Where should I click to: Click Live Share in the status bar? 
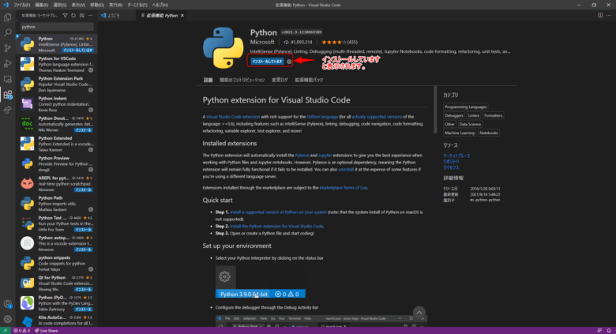(x=47, y=331)
